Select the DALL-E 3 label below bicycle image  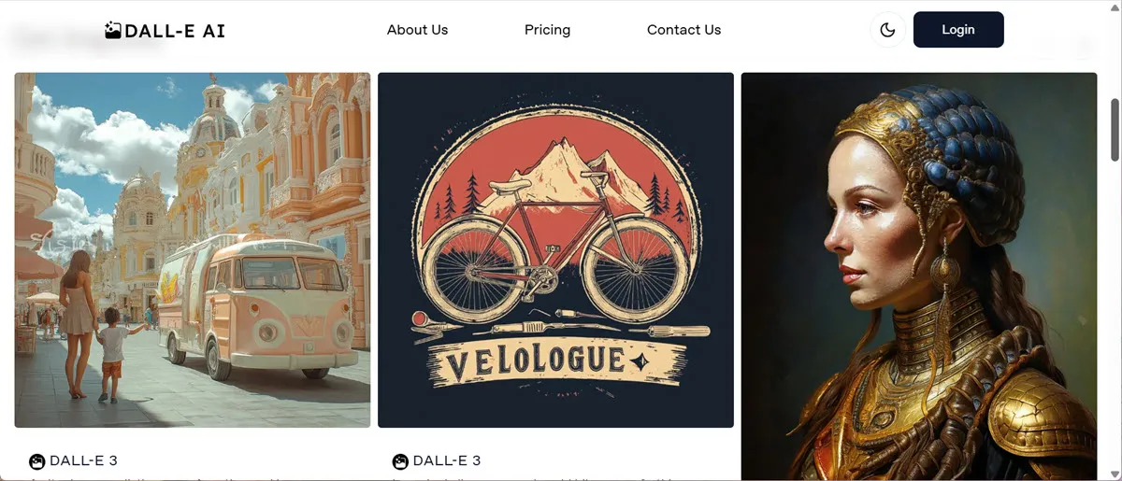point(447,460)
